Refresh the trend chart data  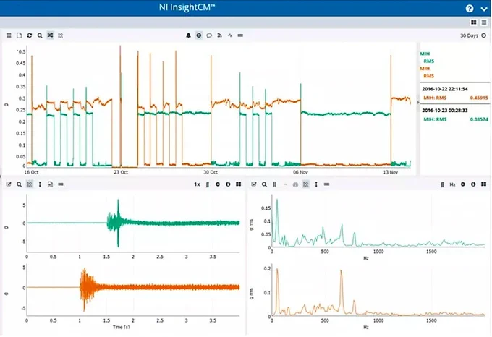[30, 35]
